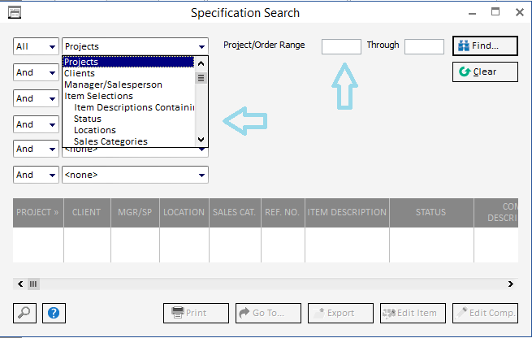Click the Print button
The height and width of the screenshot is (338, 532).
[196, 313]
